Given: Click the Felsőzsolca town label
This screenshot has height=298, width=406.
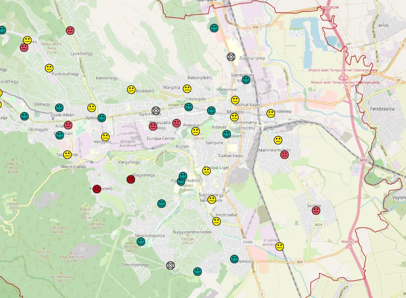Looking at the screenshot, I should click(385, 109).
